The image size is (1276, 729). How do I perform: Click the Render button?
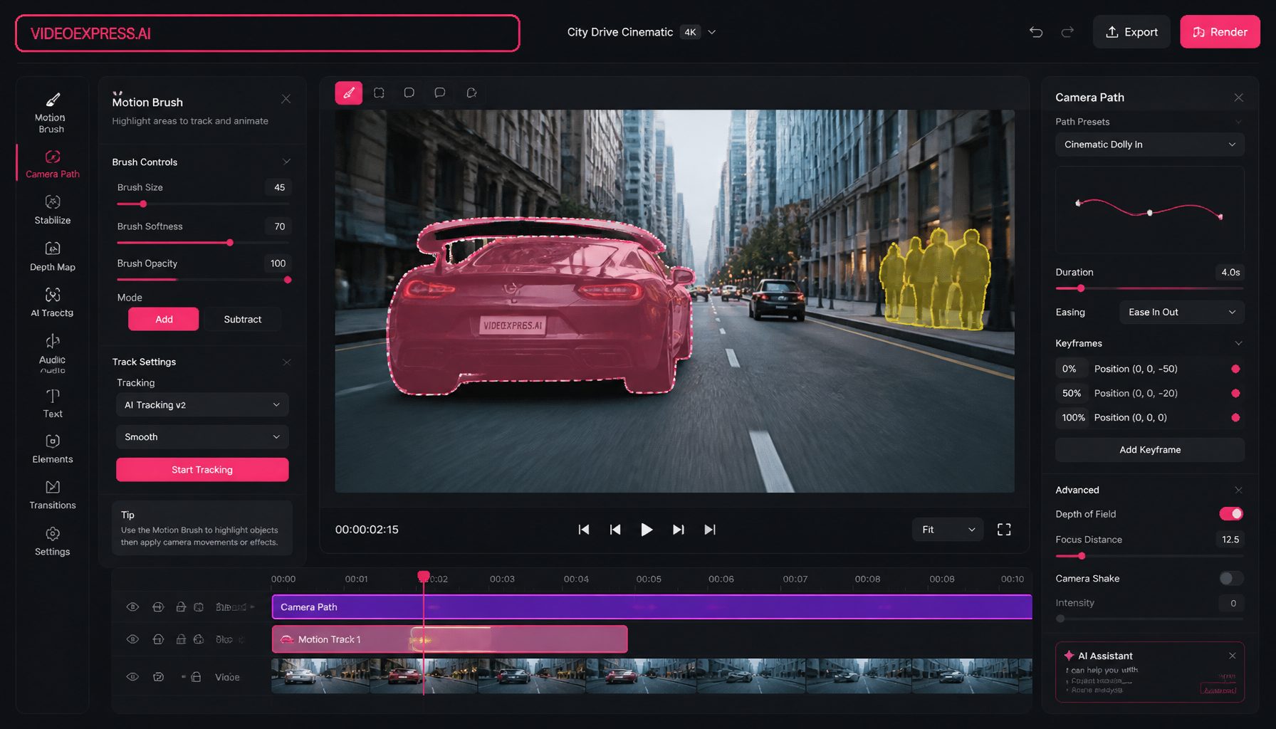coord(1220,32)
